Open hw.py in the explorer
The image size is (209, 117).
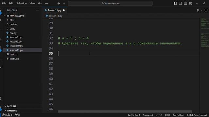click(x=13, y=33)
